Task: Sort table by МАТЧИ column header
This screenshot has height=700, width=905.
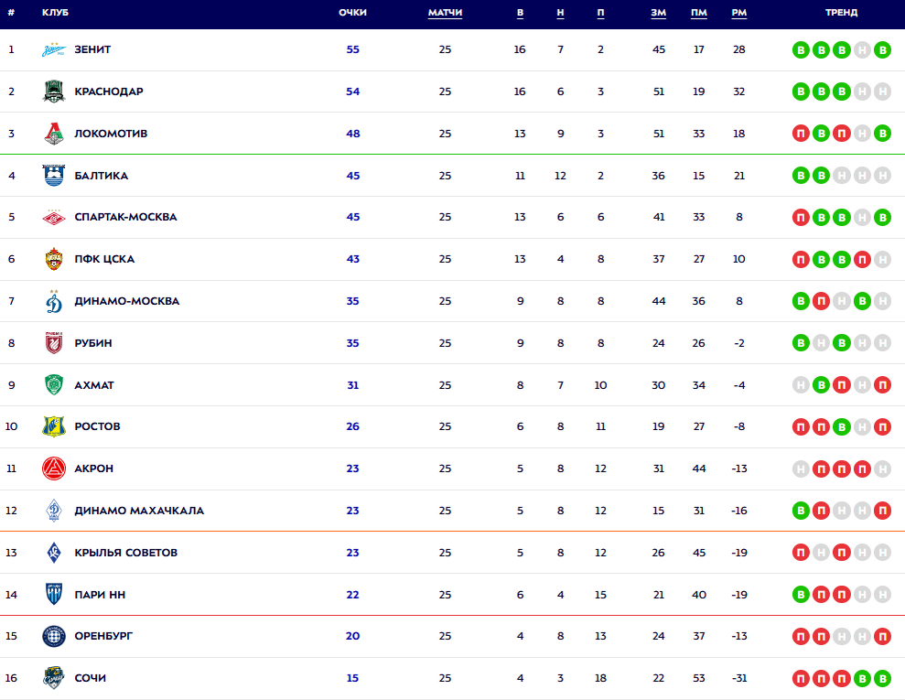Action: 445,13
